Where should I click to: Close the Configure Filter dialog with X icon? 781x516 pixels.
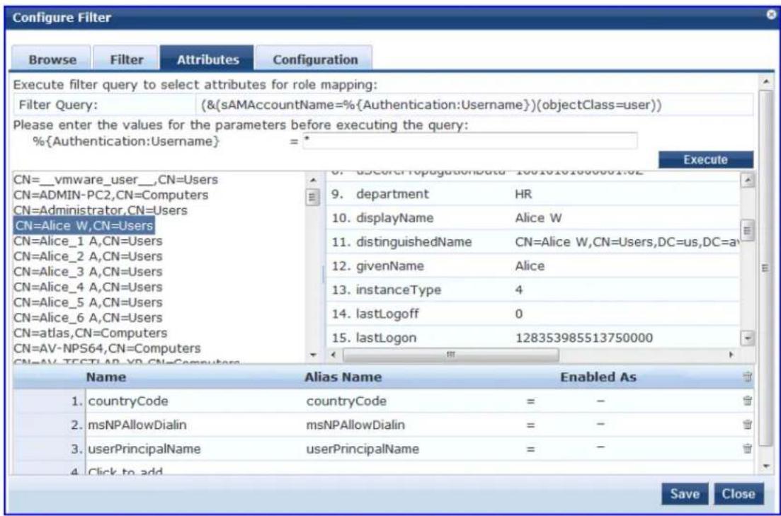click(x=772, y=15)
